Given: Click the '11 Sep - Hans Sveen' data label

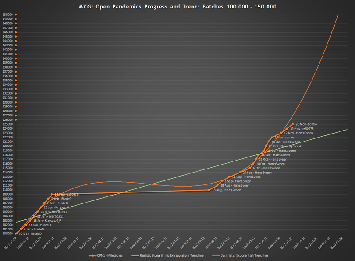Looking at the screenshot, I should click(246, 177).
